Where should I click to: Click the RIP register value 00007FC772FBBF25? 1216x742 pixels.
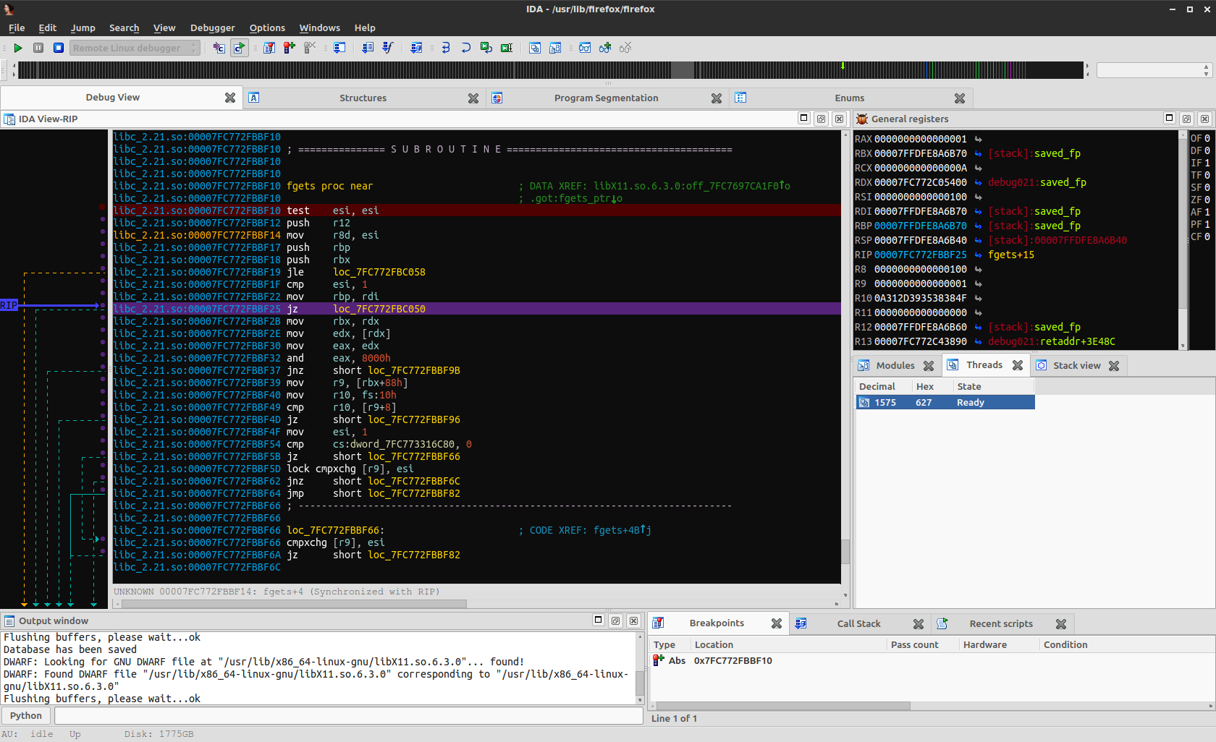[x=920, y=255]
